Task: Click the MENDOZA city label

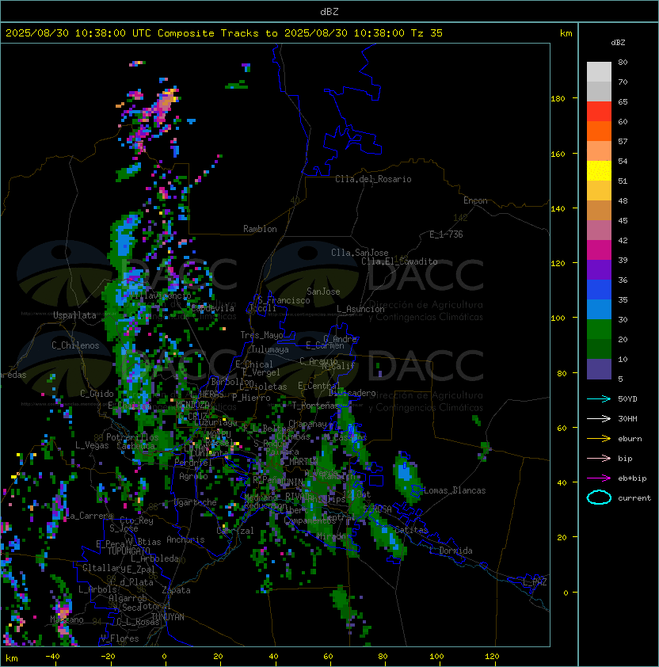Action: point(192,404)
